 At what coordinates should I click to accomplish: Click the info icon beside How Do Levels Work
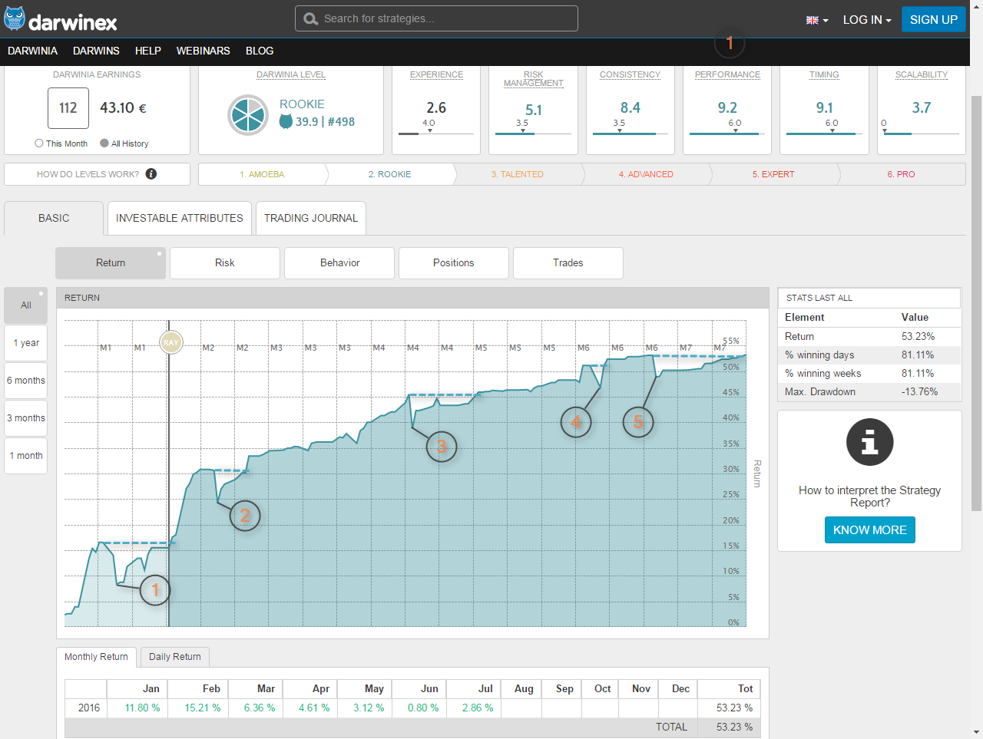tap(151, 174)
